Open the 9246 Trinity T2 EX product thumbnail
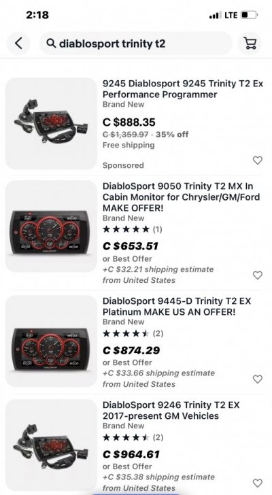272x495 pixels. (x=52, y=445)
